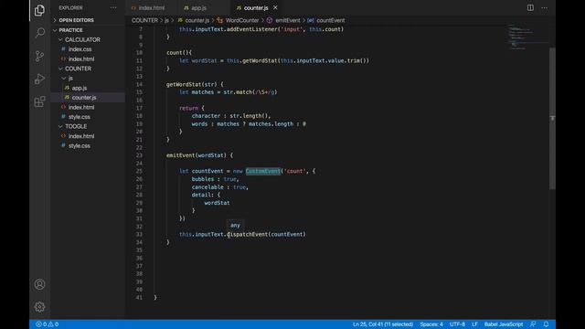585x329 pixels.
Task: Click COUNTER in the breadcrumb
Action: (144, 20)
